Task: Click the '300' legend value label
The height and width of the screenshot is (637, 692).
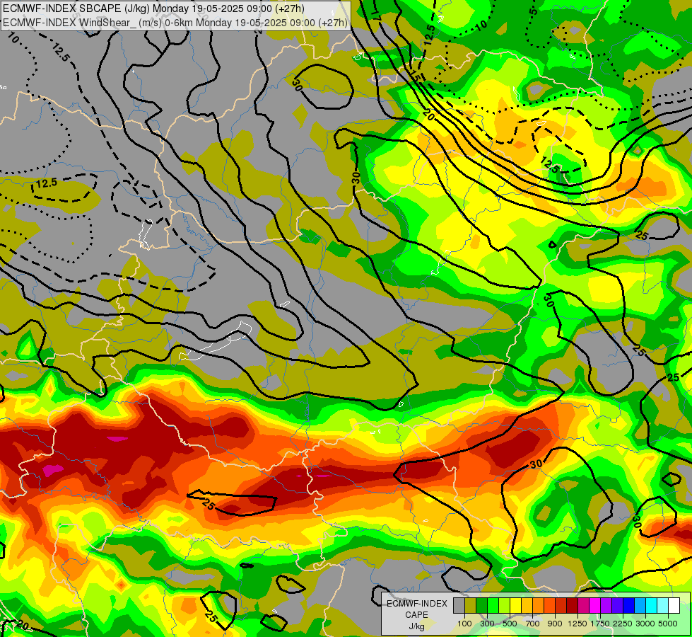Action: point(487,624)
